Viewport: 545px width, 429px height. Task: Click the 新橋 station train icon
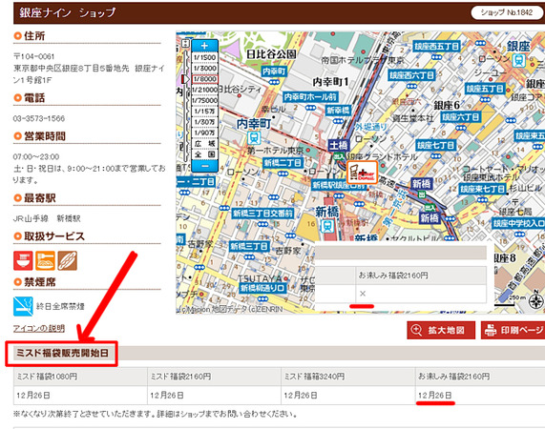[x=327, y=226]
